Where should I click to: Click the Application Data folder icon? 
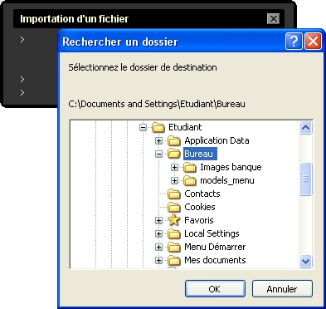(174, 141)
